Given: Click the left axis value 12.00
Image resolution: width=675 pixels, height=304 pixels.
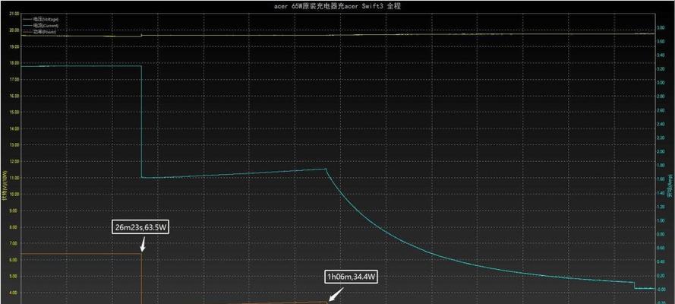Looking at the screenshot, I should [14, 161].
